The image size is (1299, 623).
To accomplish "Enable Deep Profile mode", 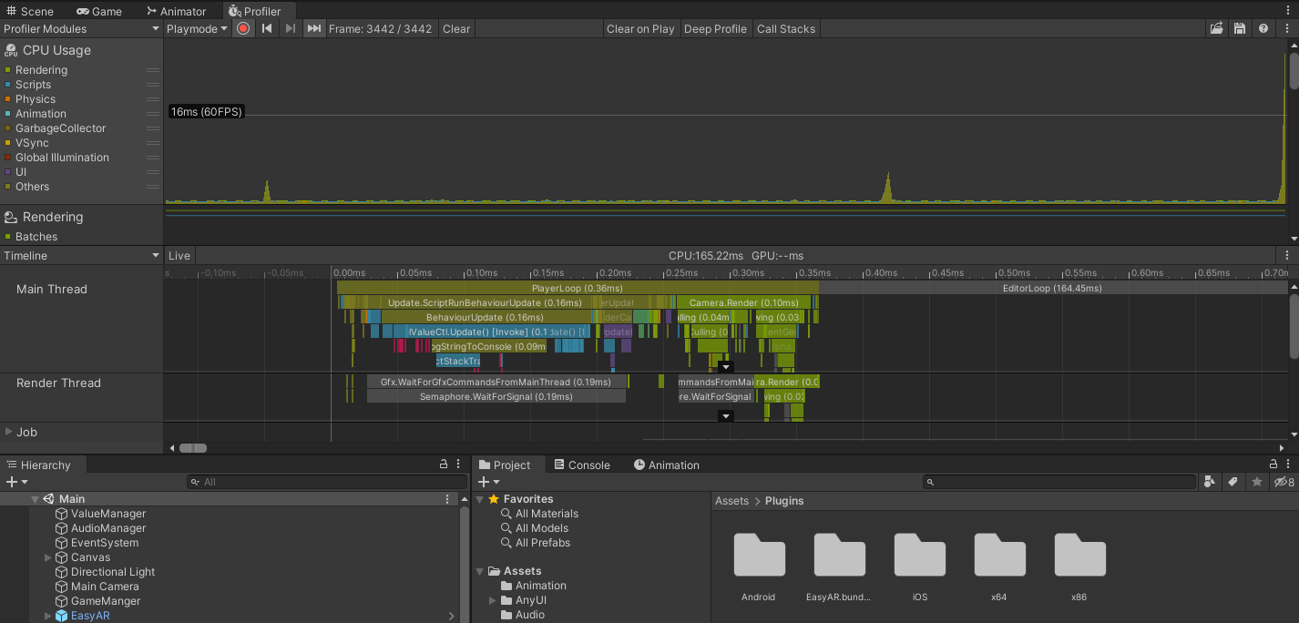I will [715, 29].
